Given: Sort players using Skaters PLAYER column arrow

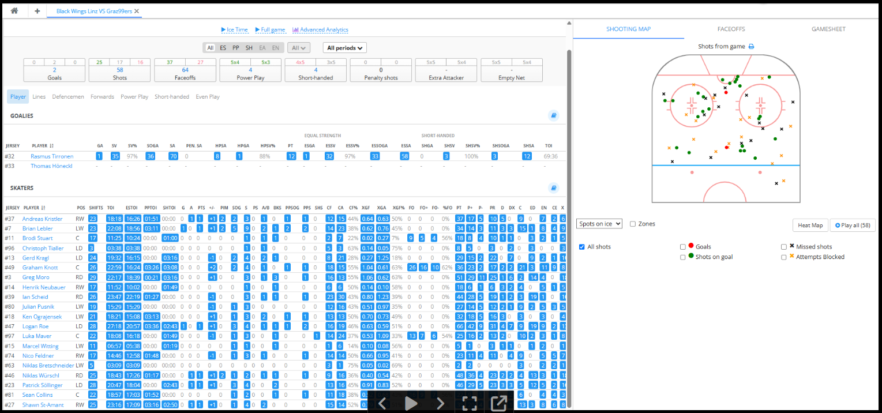Looking at the screenshot, I should pos(52,208).
